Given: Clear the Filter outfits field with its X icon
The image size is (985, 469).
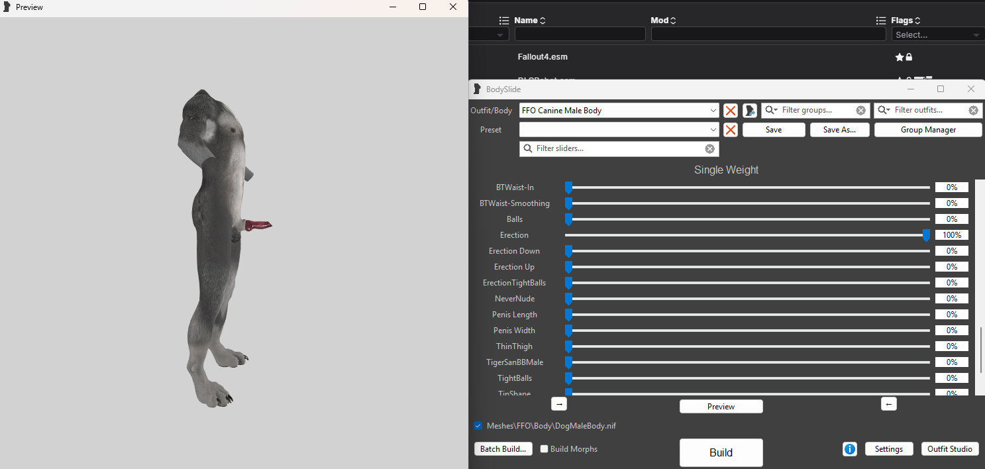Looking at the screenshot, I should [974, 110].
